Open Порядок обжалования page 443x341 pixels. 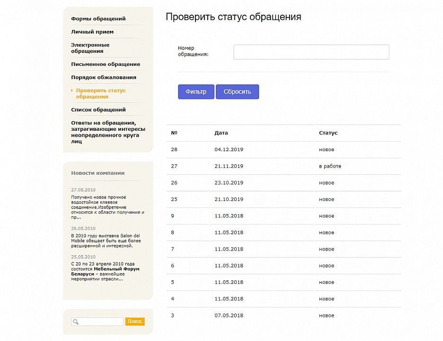[x=104, y=78]
